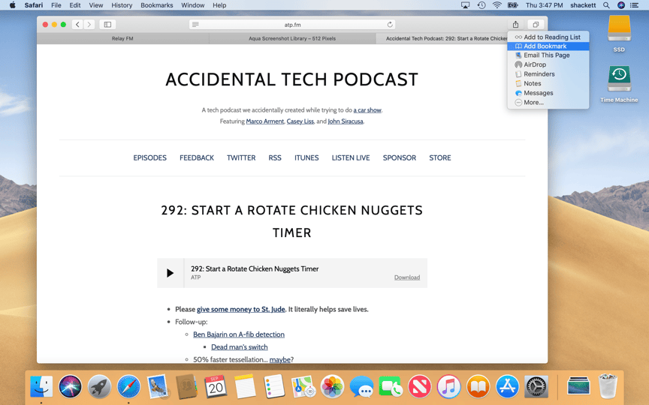Open App Store in the Dock

(x=508, y=387)
